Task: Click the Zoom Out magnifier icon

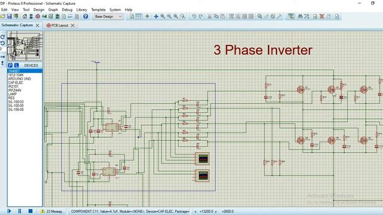Action: (169, 16)
